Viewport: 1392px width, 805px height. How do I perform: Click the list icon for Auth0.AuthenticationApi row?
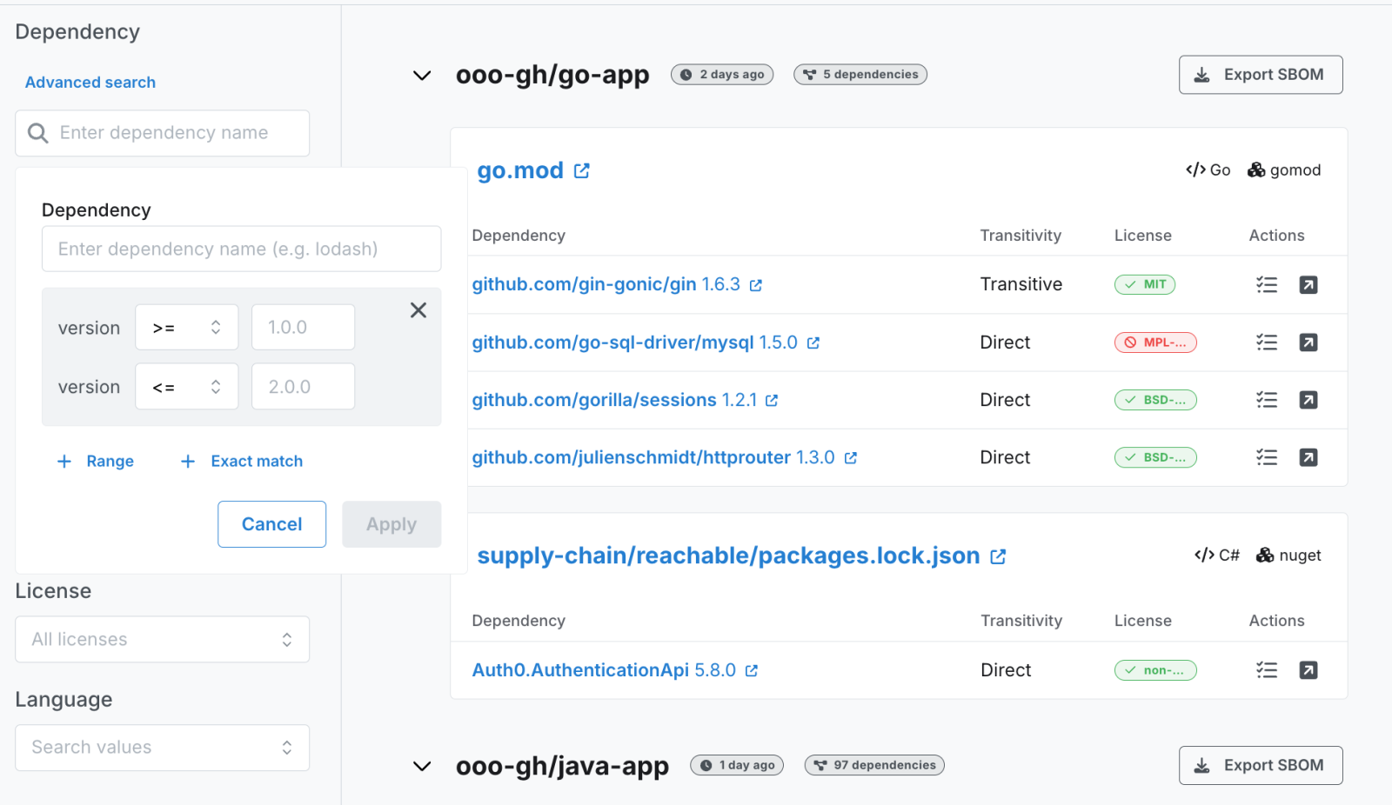[x=1266, y=670]
